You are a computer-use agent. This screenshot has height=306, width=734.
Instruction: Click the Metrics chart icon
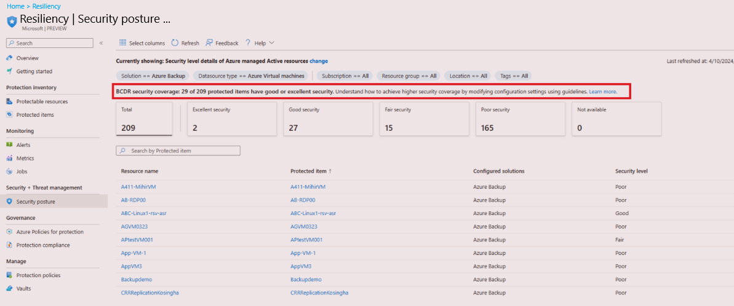point(9,159)
